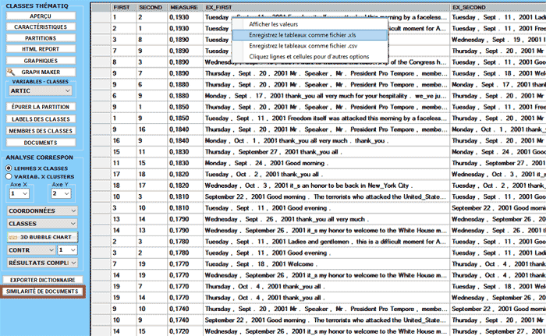Click the 0,1850 measure cell for pair 9 and 1
The height and width of the screenshot is (336, 546).
tap(186, 107)
